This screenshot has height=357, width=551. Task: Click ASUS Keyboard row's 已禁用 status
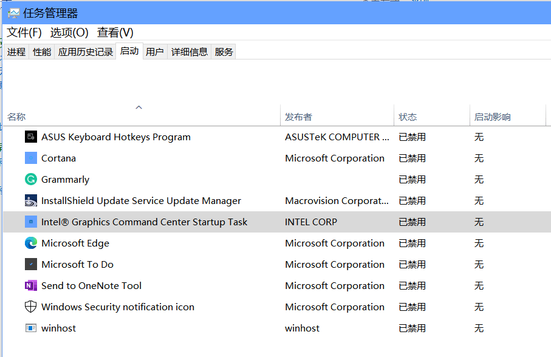tap(412, 137)
